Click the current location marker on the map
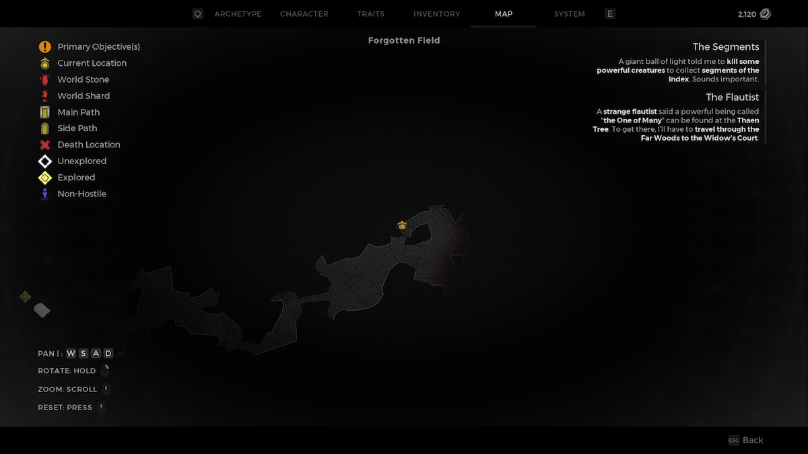808x454 pixels. point(402,226)
